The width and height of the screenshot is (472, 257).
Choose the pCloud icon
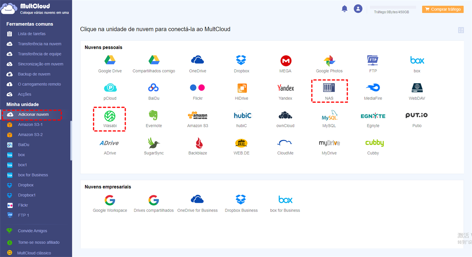click(x=110, y=88)
